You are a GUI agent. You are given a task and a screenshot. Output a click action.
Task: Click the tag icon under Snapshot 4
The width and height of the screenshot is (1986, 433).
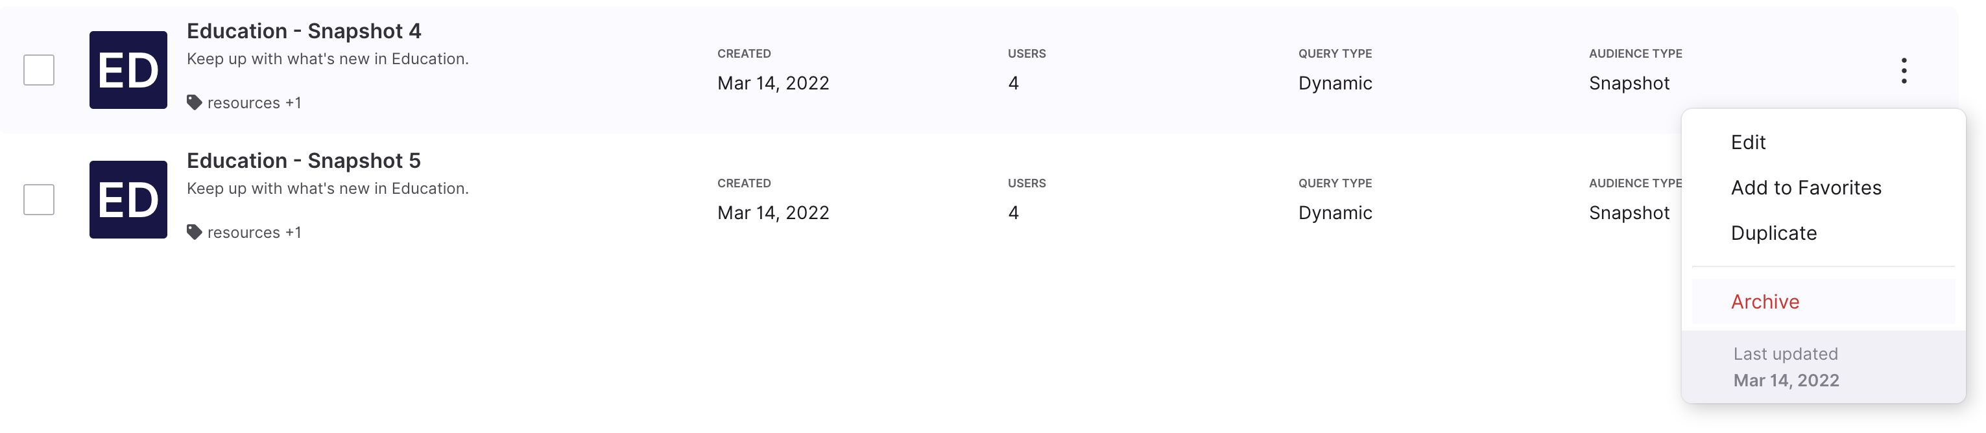coord(195,102)
